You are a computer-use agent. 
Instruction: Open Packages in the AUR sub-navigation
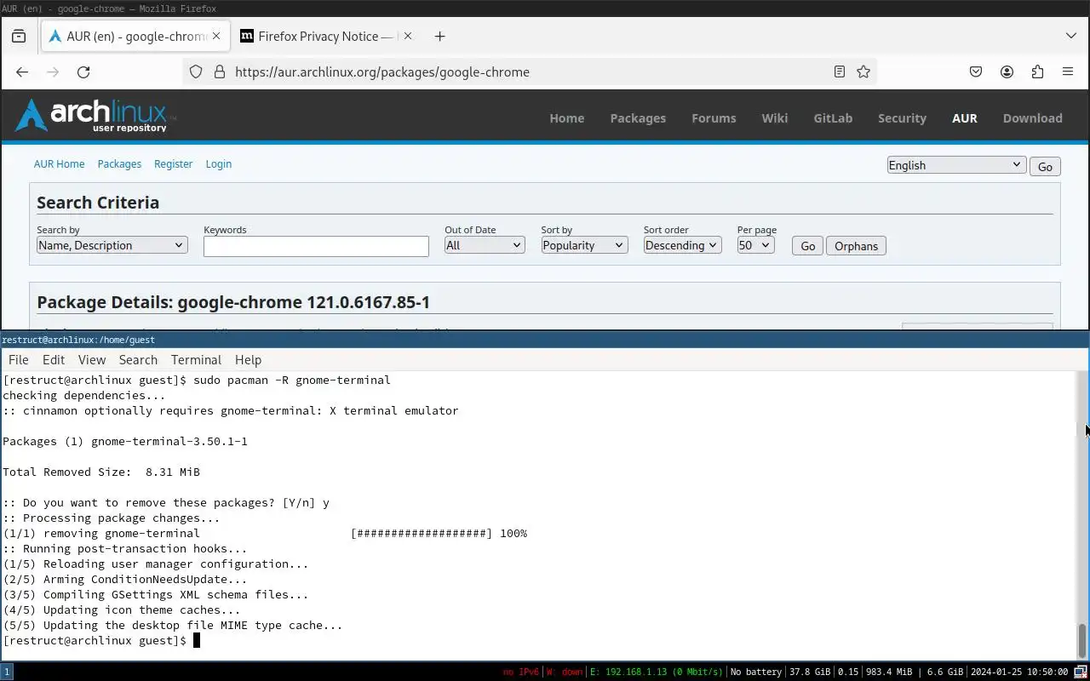[119, 163]
